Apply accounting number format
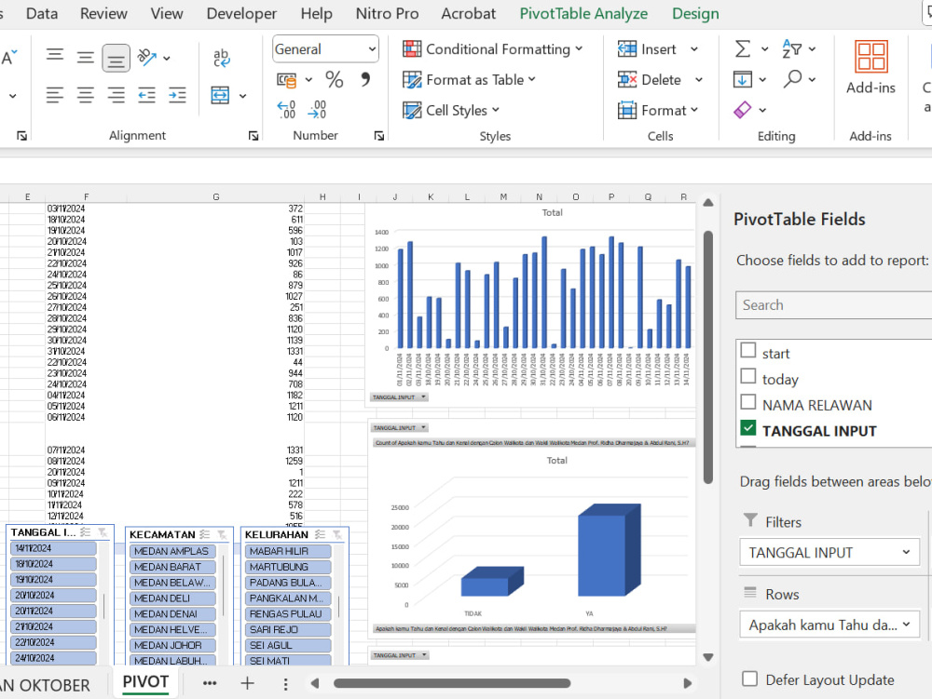The height and width of the screenshot is (699, 932). tap(287, 79)
